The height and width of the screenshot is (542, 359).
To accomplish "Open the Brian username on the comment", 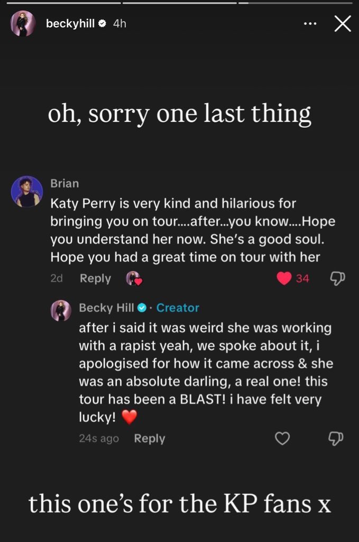I will (x=65, y=183).
